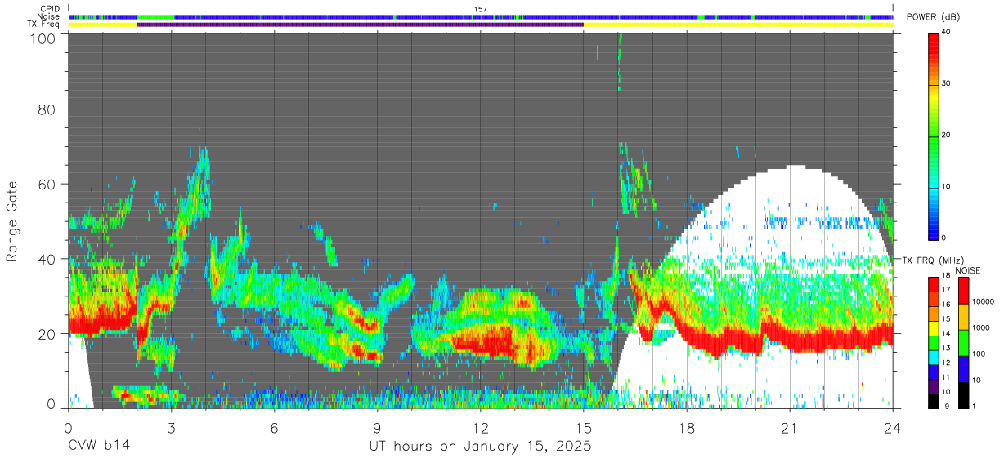Select the 21 hour tick label

tap(789, 428)
